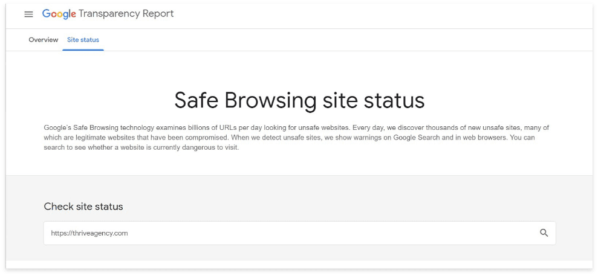Click the Check site status heading
Image resolution: width=598 pixels, height=276 pixels.
pyautogui.click(x=83, y=207)
